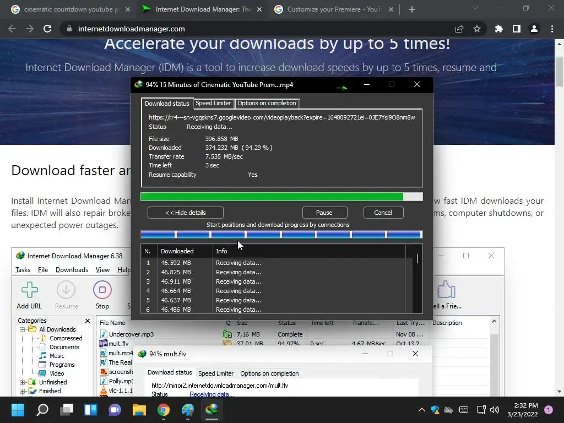Open Internet Download Manager taskbar icon
The height and width of the screenshot is (423, 564).
tap(211, 410)
